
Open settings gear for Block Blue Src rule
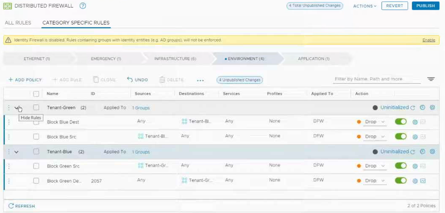[x=415, y=137]
